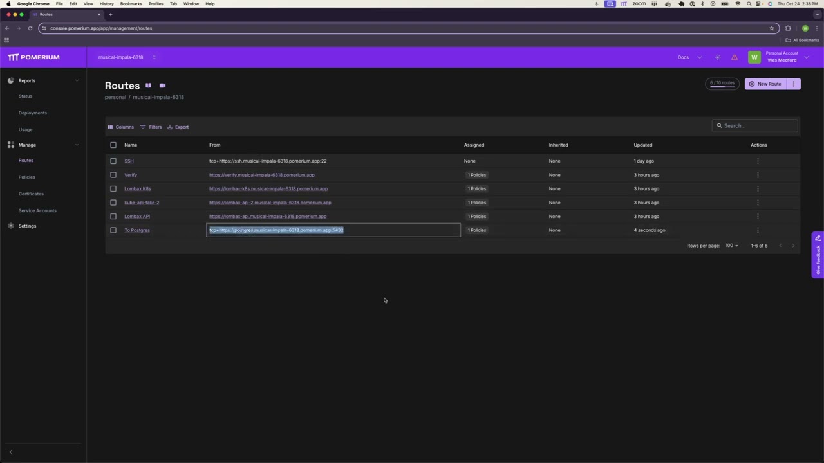Image resolution: width=824 pixels, height=463 pixels.
Task: Click the routes Search field
Action: click(x=755, y=126)
